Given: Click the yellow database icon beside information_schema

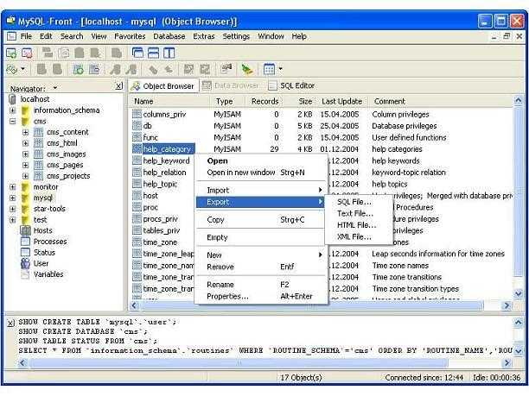Looking at the screenshot, I should 26,110.
